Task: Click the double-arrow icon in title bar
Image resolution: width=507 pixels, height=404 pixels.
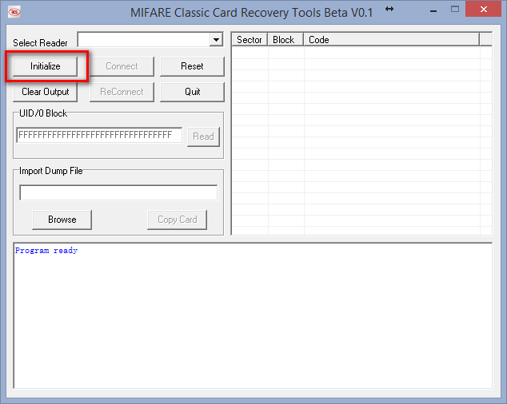Action: coord(389,9)
